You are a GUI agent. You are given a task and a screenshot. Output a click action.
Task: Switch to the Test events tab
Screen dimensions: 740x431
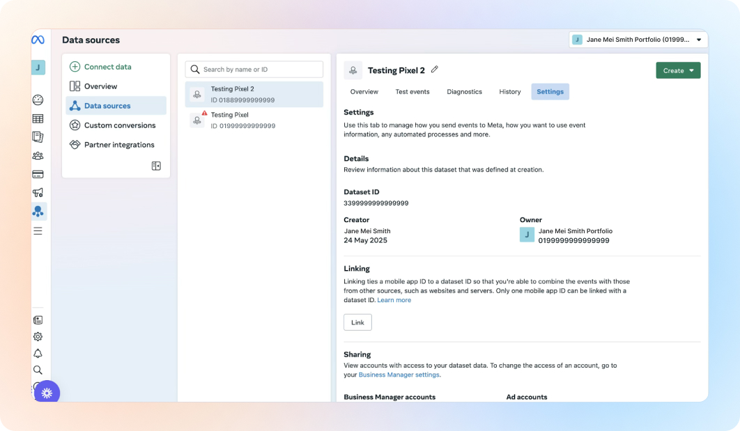point(413,91)
